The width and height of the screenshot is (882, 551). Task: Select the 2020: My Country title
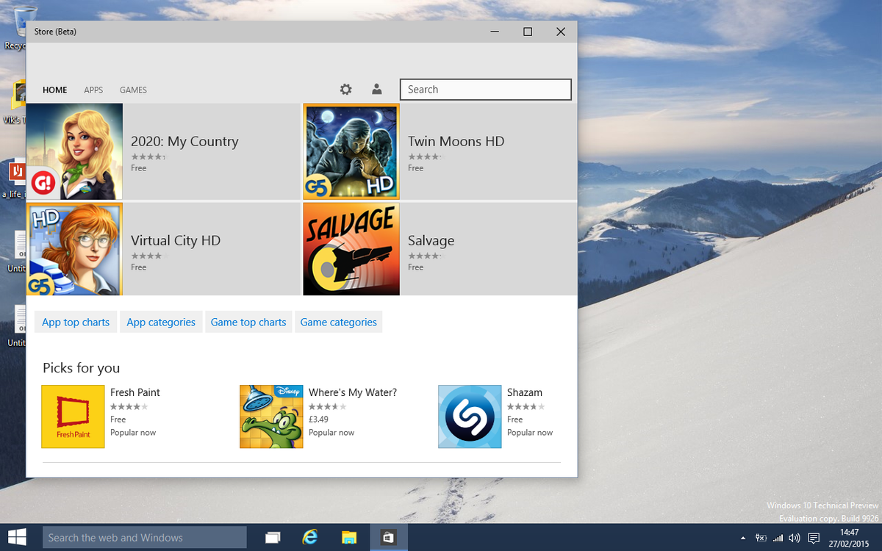point(184,142)
